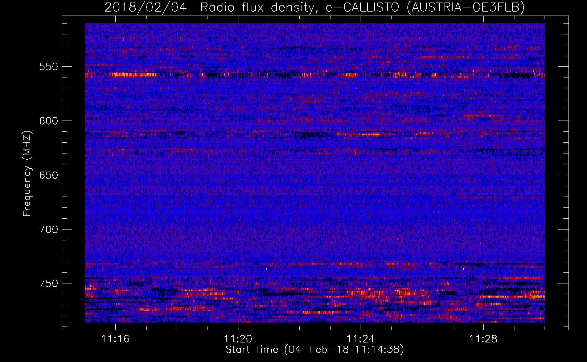The width and height of the screenshot is (587, 362).
Task: Click the 'Start Time (04-Feb-18 11:14:38)' label
Action: click(315, 350)
